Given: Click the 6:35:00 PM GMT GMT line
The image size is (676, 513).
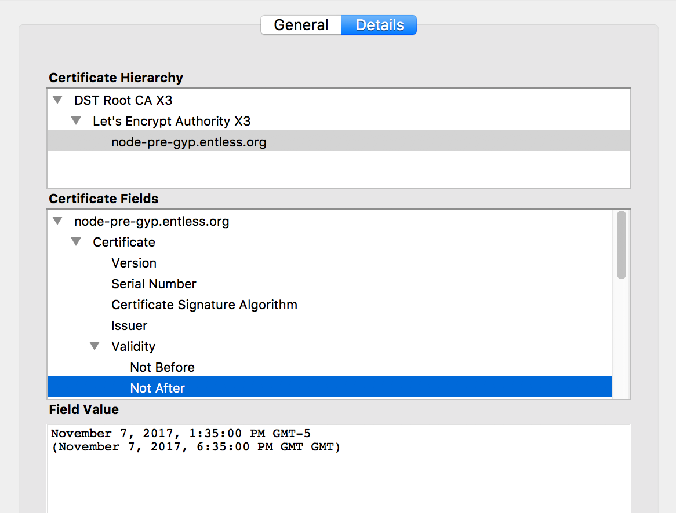Looking at the screenshot, I should pos(196,447).
